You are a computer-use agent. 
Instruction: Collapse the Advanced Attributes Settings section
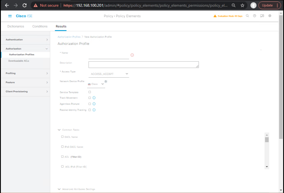(59, 189)
